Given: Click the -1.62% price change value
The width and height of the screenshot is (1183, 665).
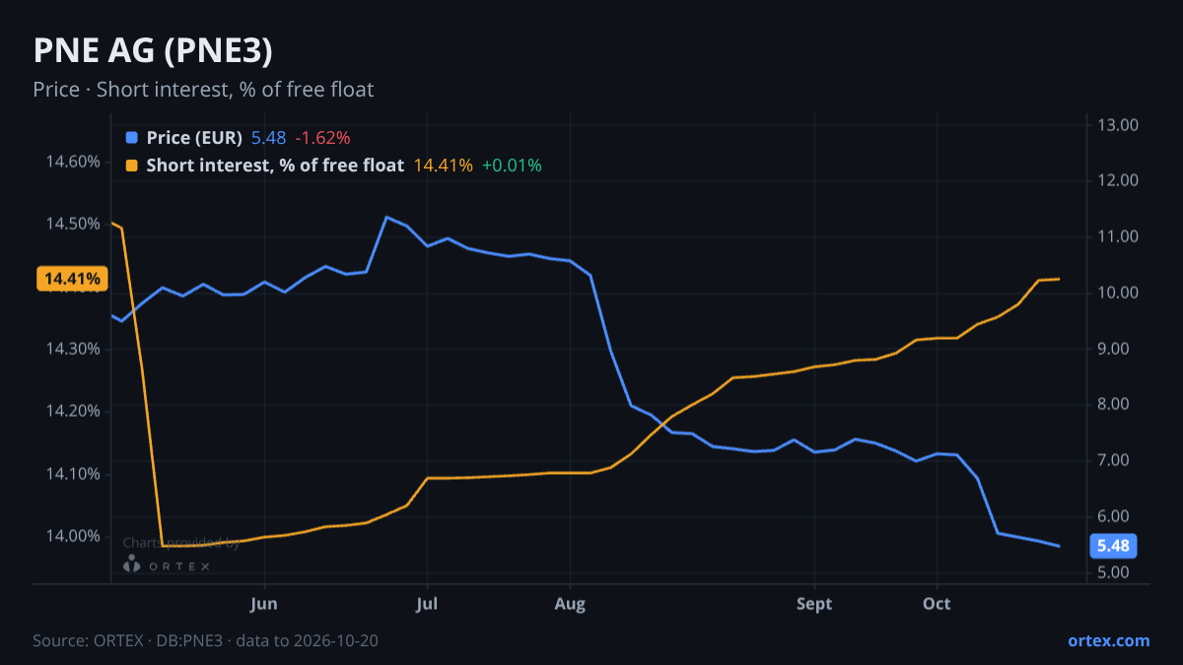Looking at the screenshot, I should pos(322,138).
